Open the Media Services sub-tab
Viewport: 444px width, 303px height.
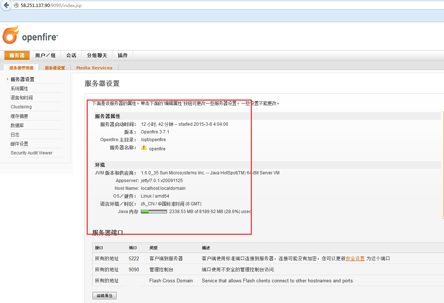94,68
